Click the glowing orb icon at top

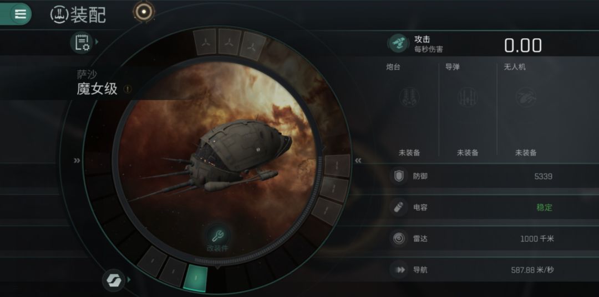tap(144, 12)
